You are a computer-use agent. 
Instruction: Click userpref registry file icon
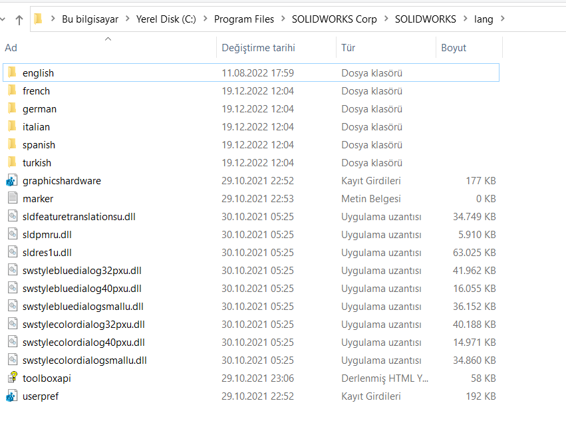[12, 396]
